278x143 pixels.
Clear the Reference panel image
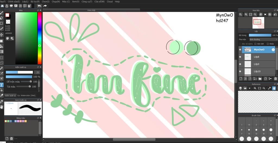click(250, 88)
